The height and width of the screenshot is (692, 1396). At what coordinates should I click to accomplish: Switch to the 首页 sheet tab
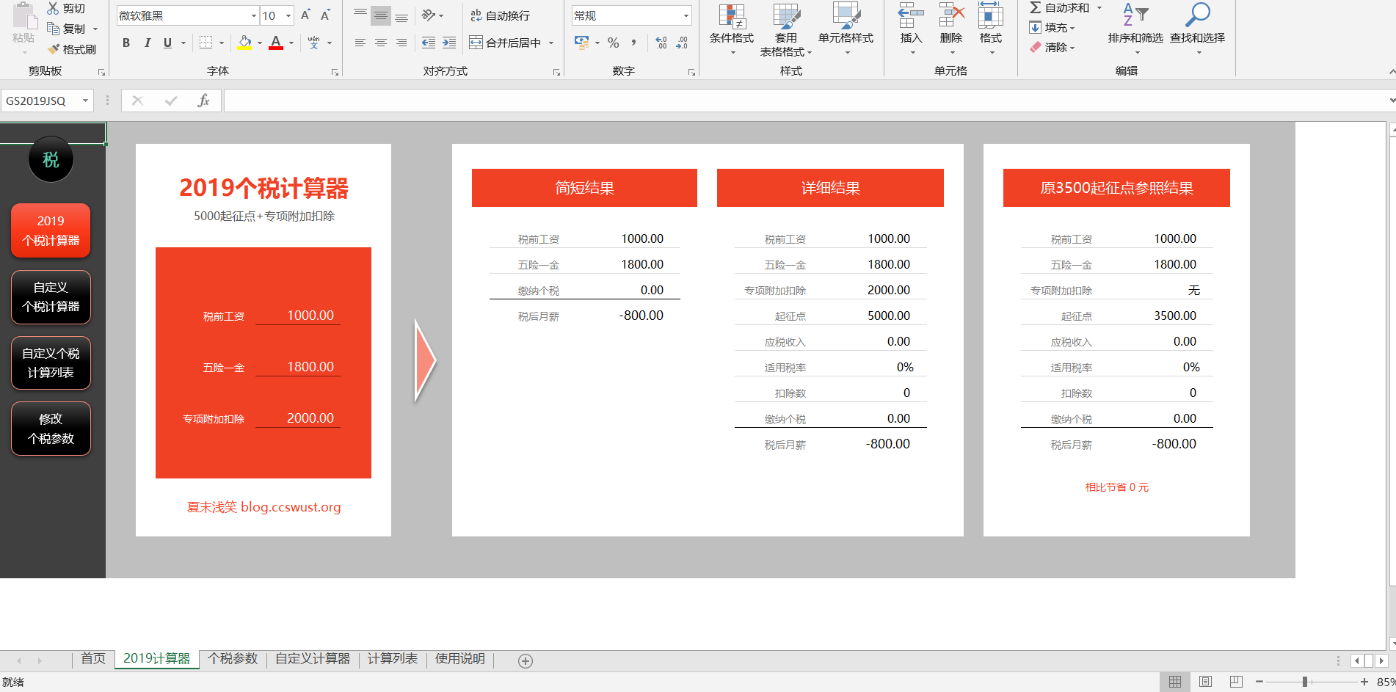tap(93, 659)
